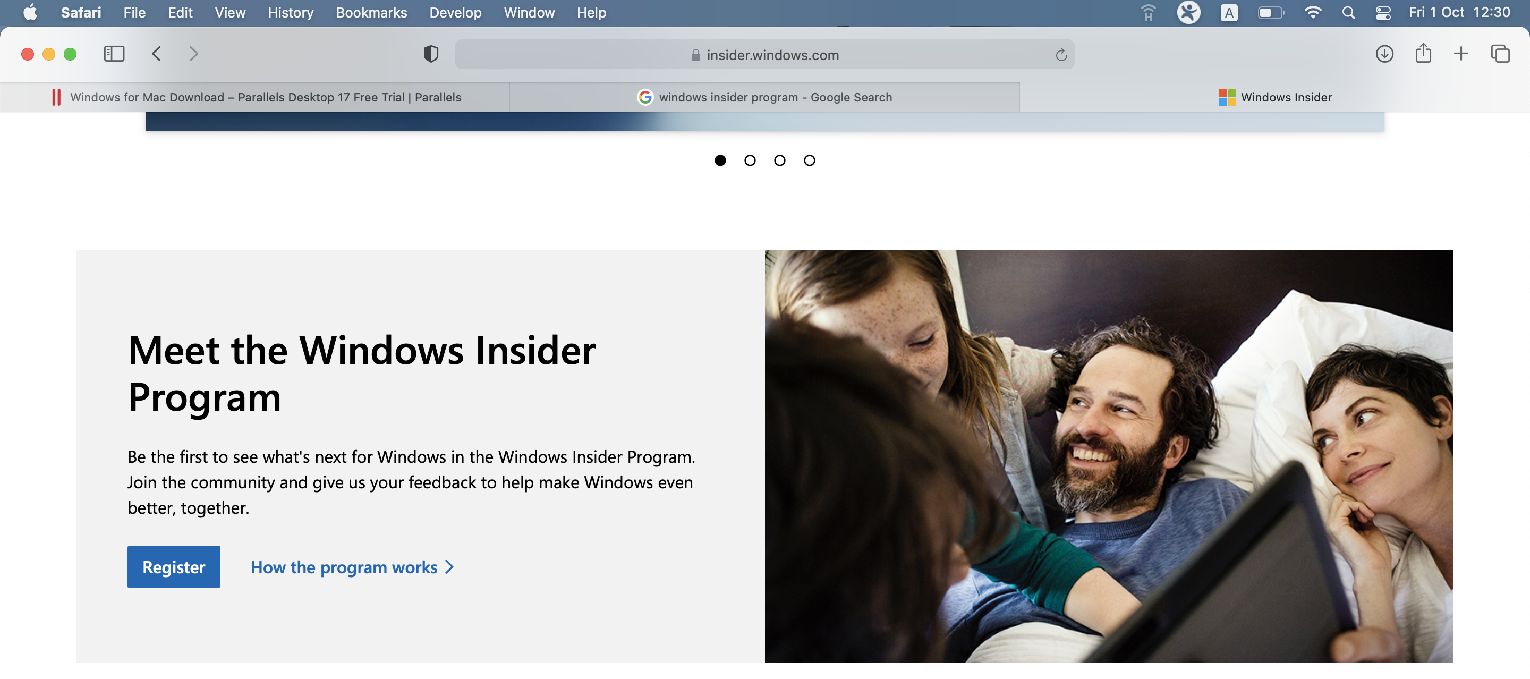Click the back navigation arrow
The width and height of the screenshot is (1530, 679).
pos(155,54)
